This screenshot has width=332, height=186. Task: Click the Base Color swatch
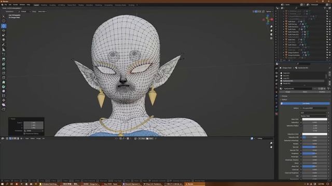[x=315, y=119]
